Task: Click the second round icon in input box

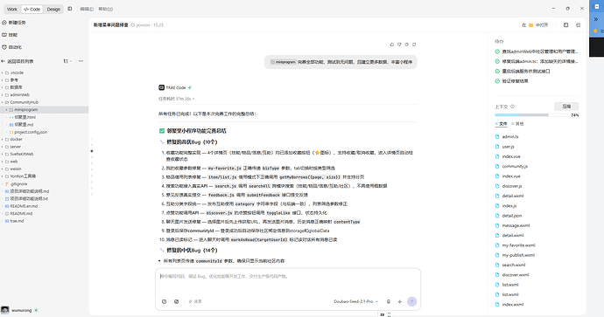Action: coord(177,301)
